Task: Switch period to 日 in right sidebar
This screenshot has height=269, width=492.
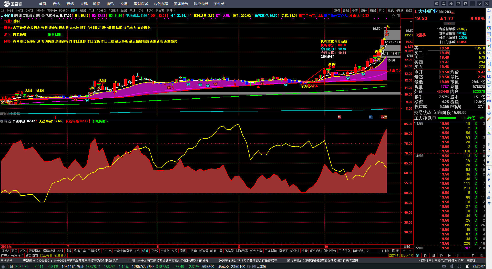Action: click(489, 168)
